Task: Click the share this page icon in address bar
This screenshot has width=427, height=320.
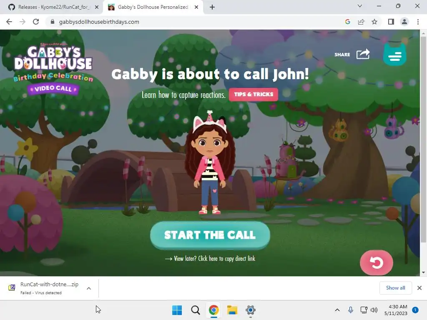Action: [361, 22]
